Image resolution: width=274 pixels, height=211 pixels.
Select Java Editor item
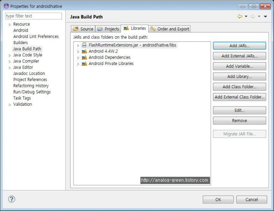coord(23,67)
